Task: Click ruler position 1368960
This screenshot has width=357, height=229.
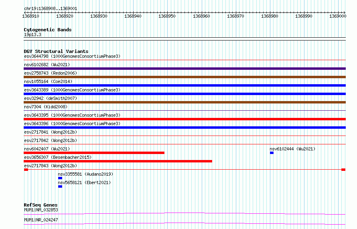Action: (201, 16)
